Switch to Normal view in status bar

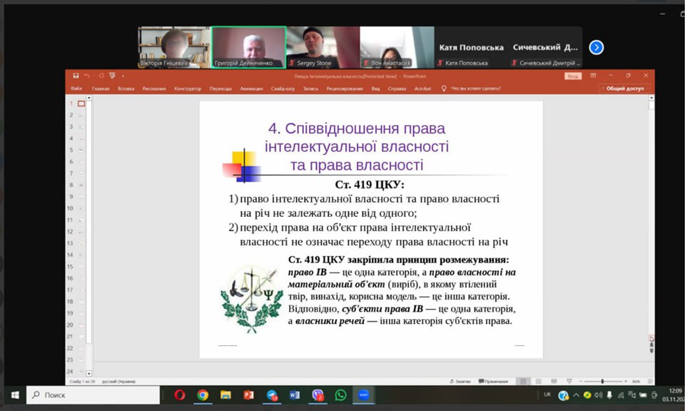coord(523,381)
